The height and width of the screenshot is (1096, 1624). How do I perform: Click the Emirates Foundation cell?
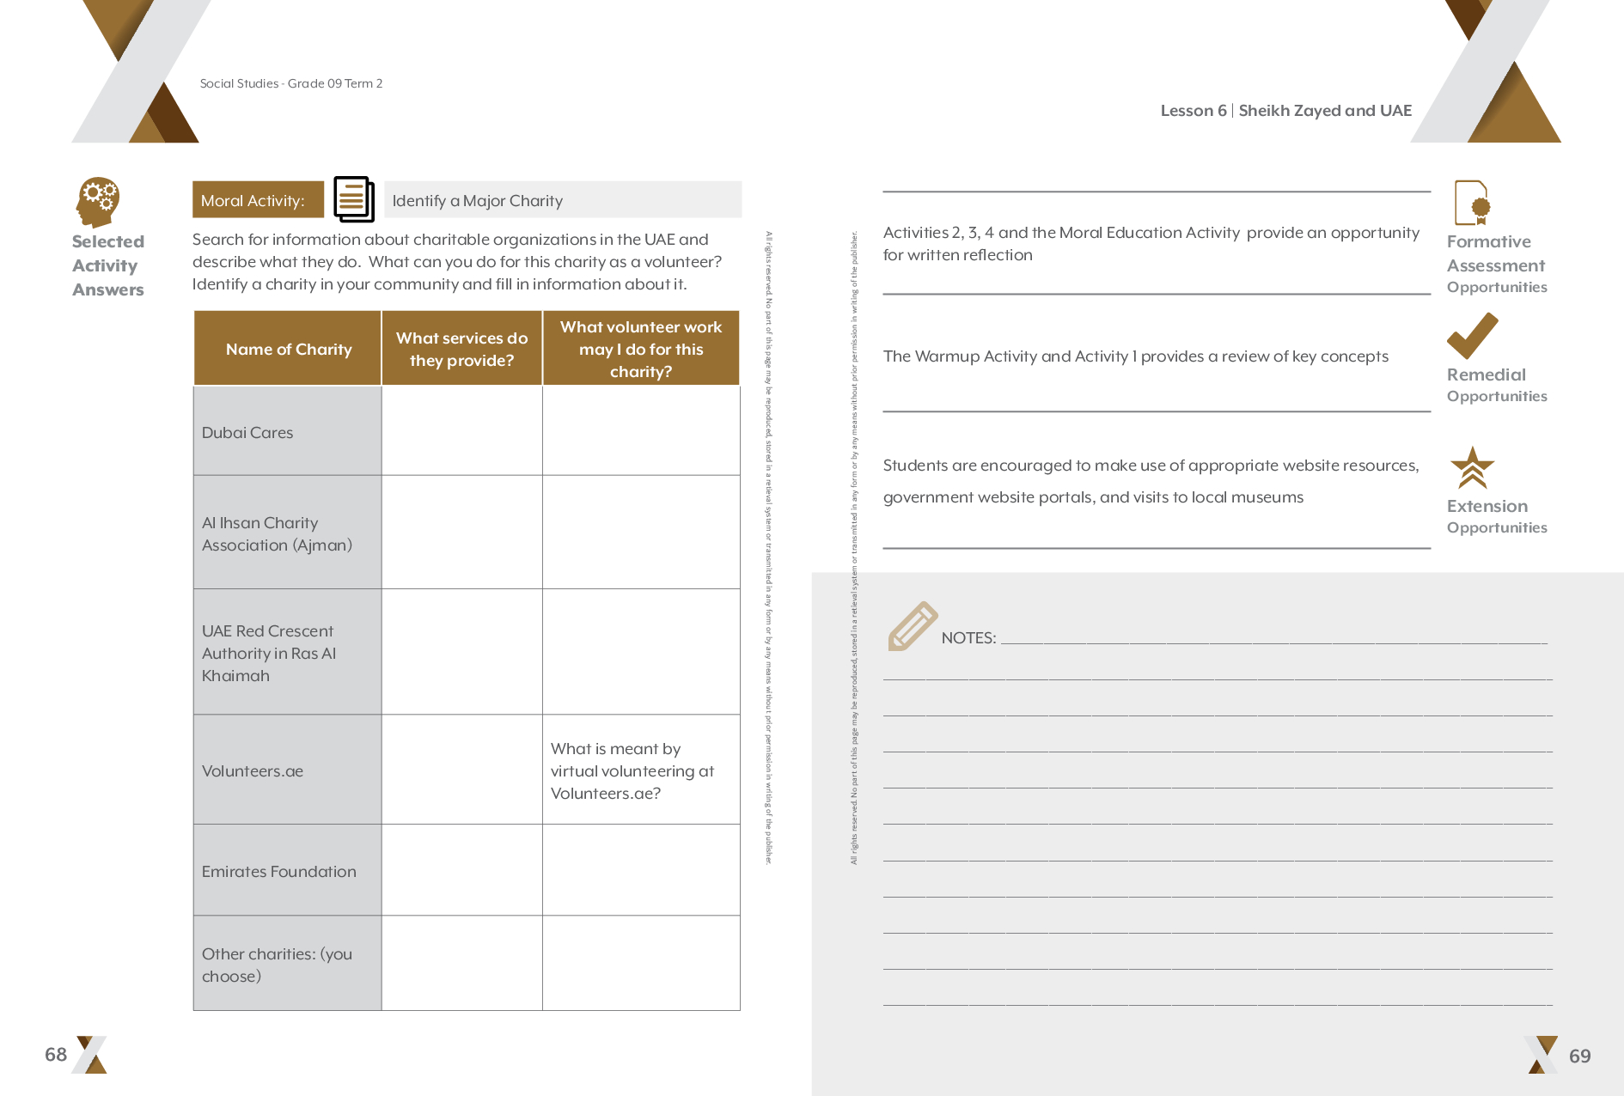pos(287,871)
